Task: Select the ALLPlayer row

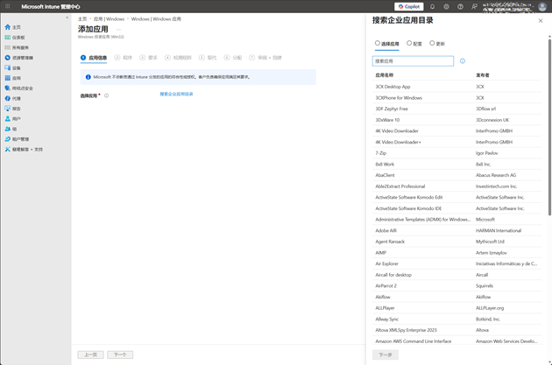Action: coord(457,308)
